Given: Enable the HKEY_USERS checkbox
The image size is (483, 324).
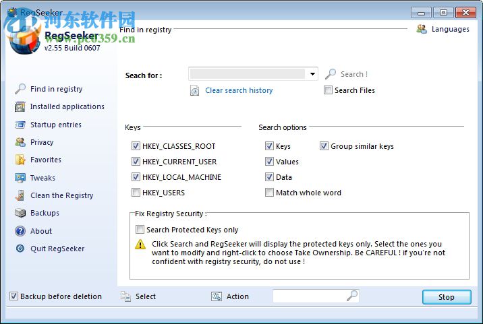Looking at the screenshot, I should tap(136, 193).
